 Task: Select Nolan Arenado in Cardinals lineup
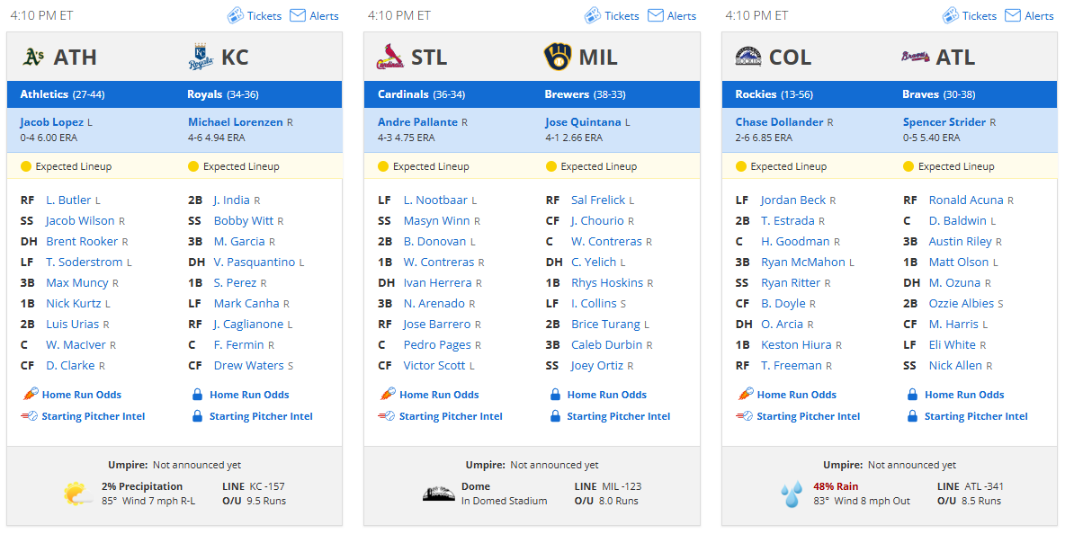[x=434, y=303]
